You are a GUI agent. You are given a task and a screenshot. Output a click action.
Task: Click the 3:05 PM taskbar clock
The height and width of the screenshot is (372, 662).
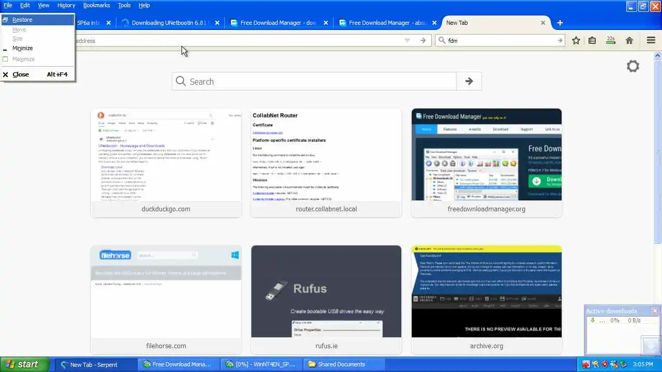click(x=643, y=364)
